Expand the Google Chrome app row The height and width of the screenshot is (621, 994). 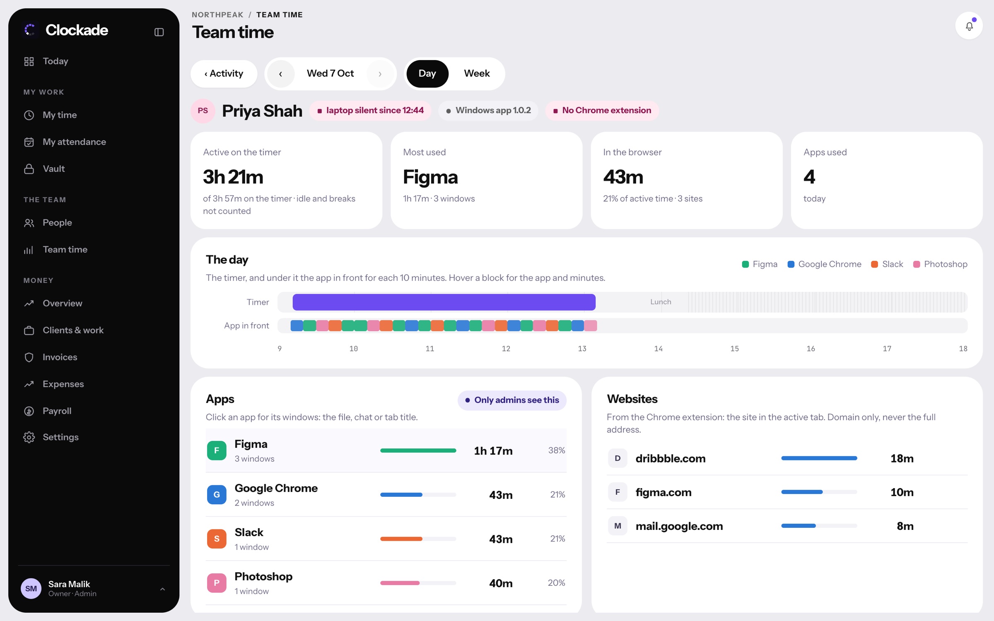tap(386, 495)
